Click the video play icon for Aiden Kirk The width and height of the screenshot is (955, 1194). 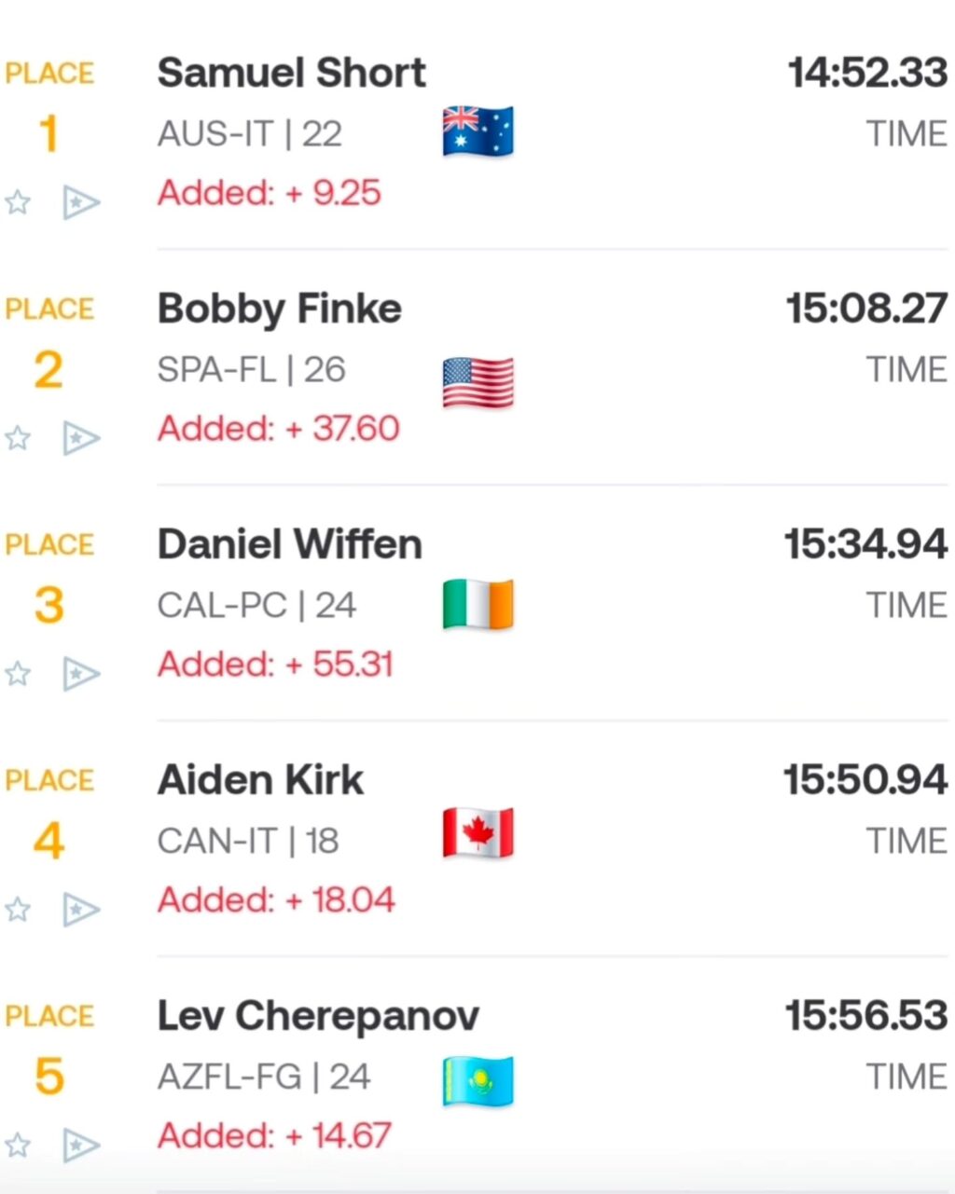coord(81,909)
